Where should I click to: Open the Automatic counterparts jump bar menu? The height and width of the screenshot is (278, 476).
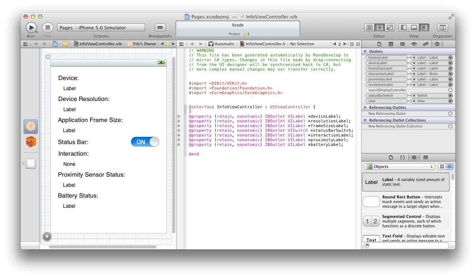pyautogui.click(x=223, y=44)
